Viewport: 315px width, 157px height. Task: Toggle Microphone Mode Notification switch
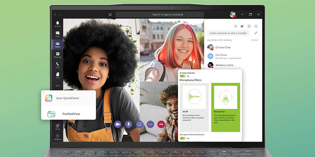(183, 138)
